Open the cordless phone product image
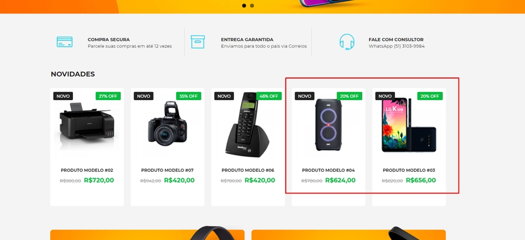 [x=248, y=125]
